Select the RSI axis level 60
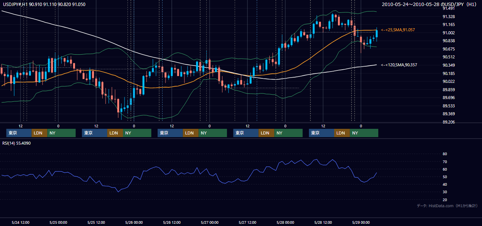Screen dimensions: 482x226 (x=445, y=169)
